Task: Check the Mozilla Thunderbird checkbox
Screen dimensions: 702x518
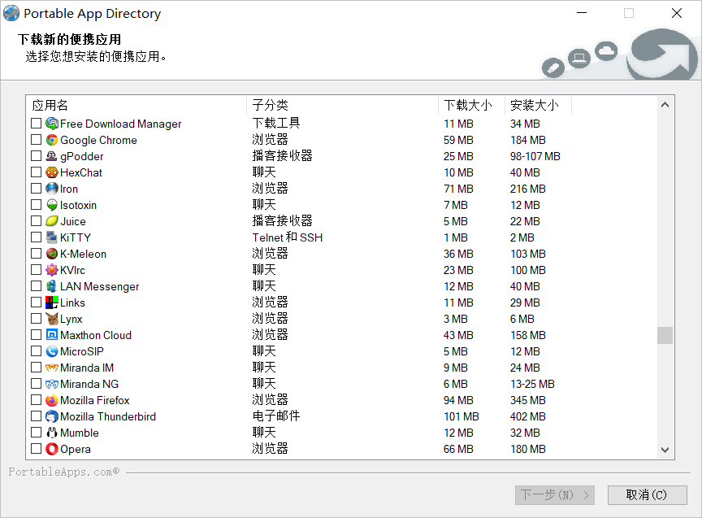Action: [37, 416]
